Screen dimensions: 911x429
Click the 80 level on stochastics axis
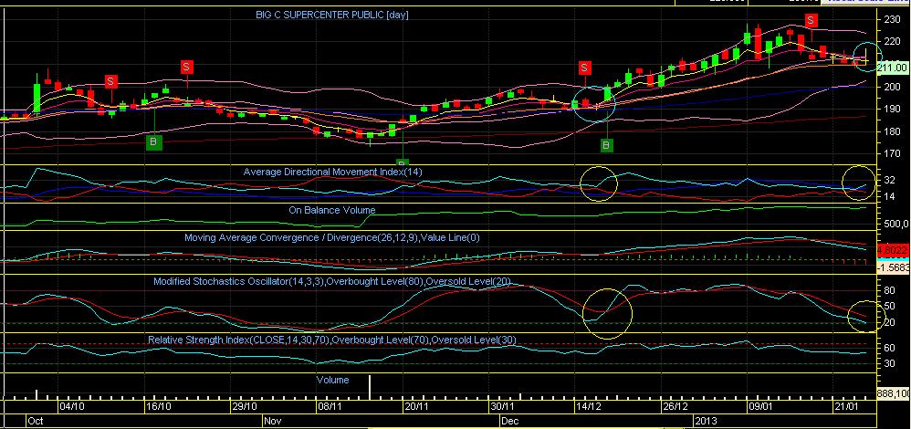pyautogui.click(x=889, y=289)
